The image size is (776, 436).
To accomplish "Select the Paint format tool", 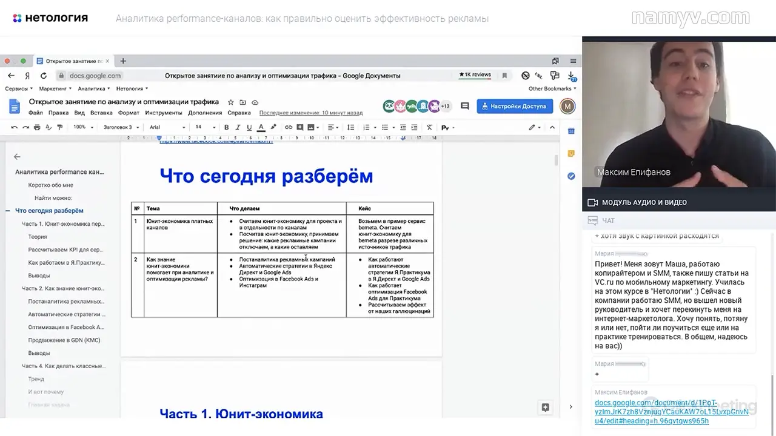I will pos(59,127).
